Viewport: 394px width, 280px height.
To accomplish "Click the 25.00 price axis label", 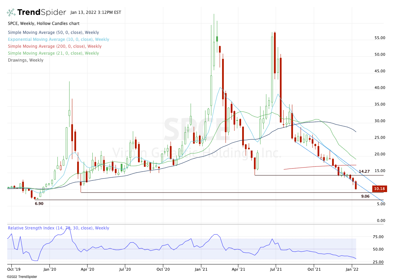I will click(380, 137).
